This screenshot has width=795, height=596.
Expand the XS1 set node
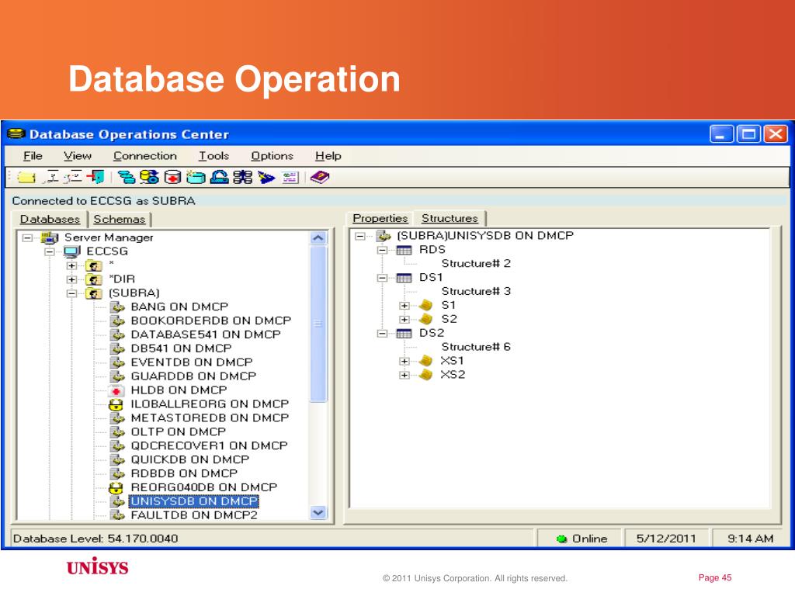click(404, 361)
